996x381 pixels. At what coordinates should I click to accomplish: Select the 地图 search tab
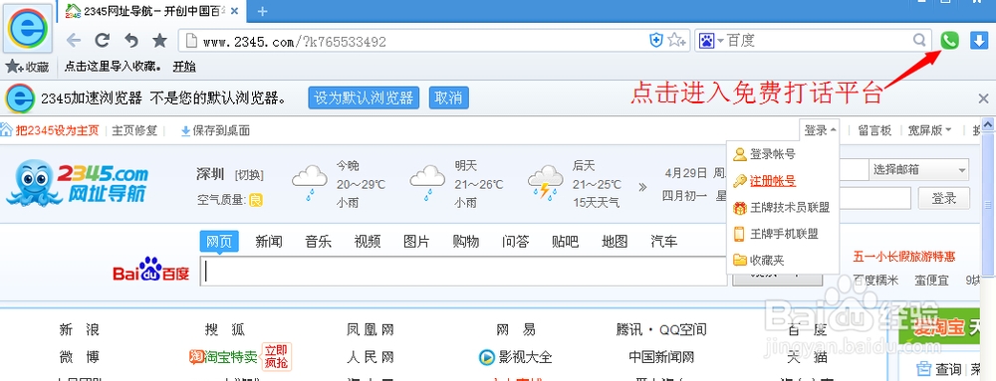[x=615, y=242]
